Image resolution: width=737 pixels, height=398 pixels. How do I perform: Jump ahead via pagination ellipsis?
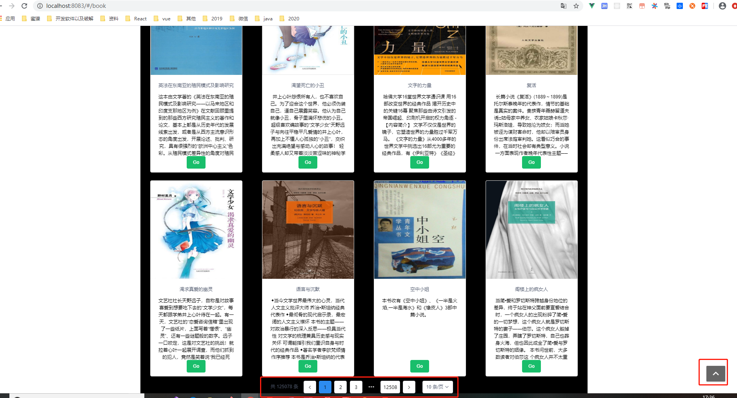pyautogui.click(x=371, y=387)
